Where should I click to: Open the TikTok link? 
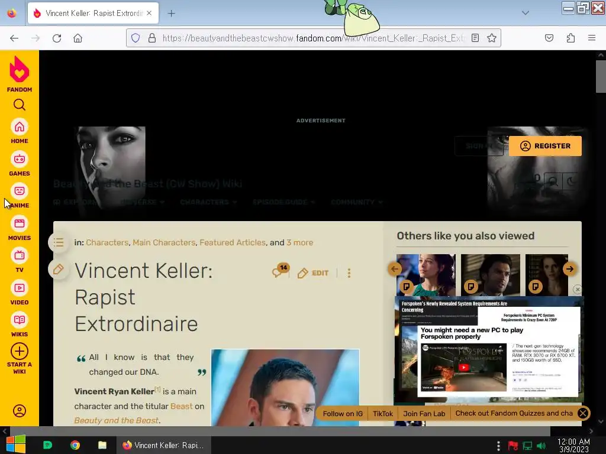[x=383, y=413]
